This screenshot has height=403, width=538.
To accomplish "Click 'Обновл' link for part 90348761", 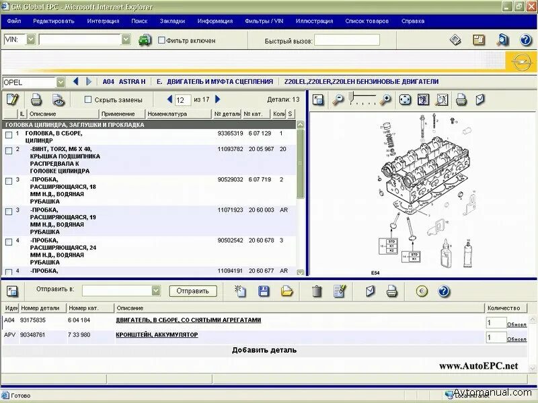I will pyautogui.click(x=516, y=339).
